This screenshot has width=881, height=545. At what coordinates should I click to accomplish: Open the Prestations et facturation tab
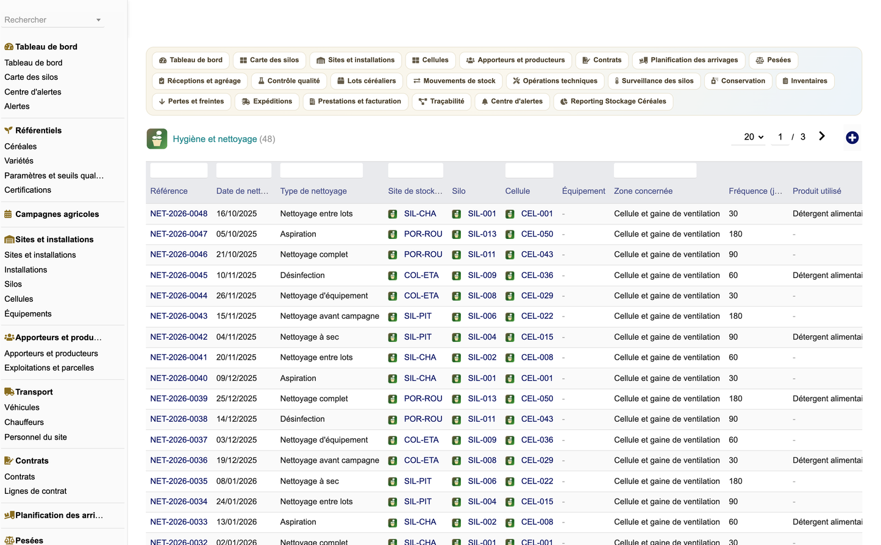coord(355,102)
